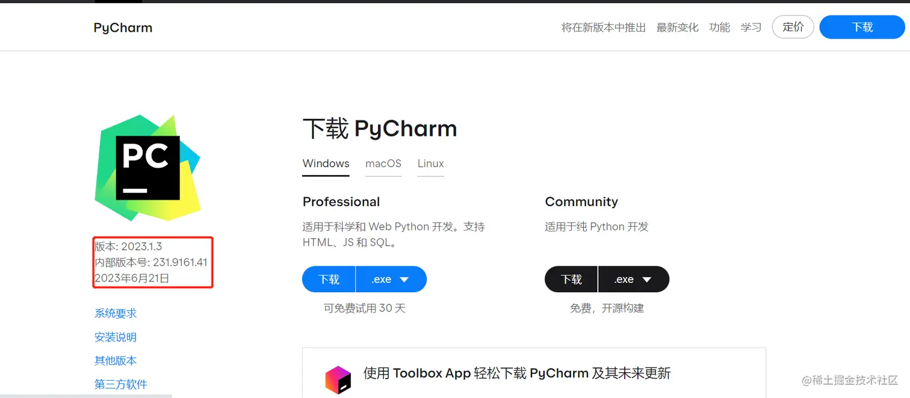Click the 2023年6月21日 date text
The width and height of the screenshot is (910, 398).
pyautogui.click(x=132, y=278)
